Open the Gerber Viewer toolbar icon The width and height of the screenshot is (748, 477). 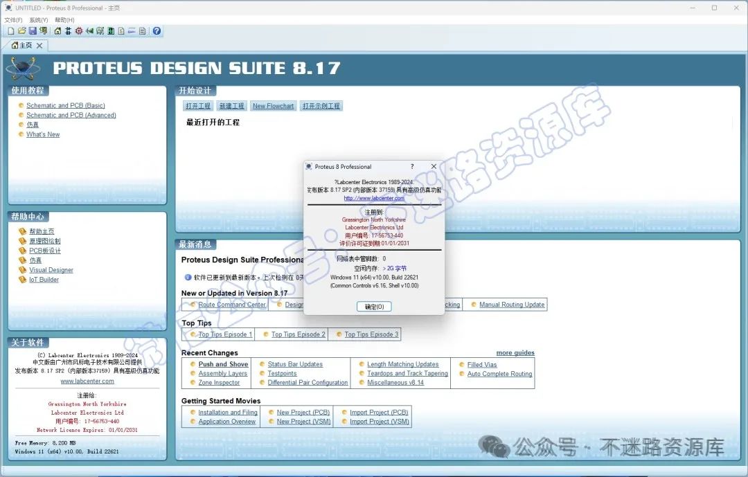tap(100, 31)
